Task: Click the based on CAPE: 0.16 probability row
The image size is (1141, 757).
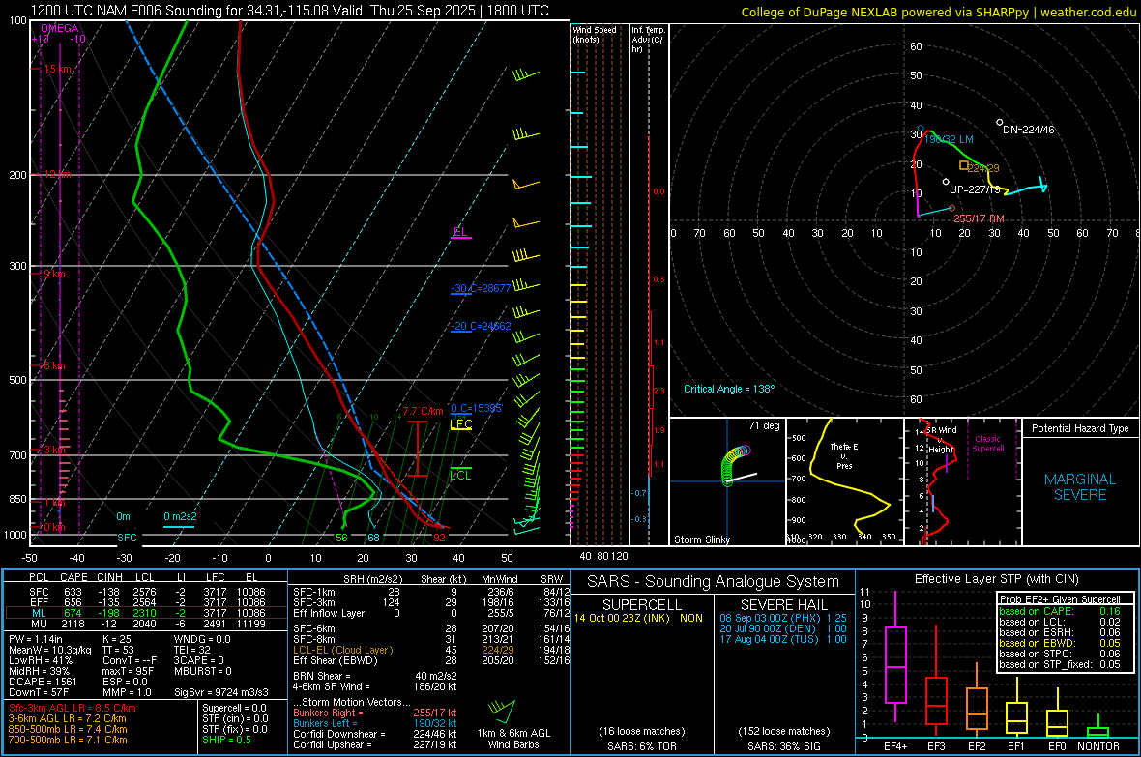Action: pyautogui.click(x=1060, y=611)
